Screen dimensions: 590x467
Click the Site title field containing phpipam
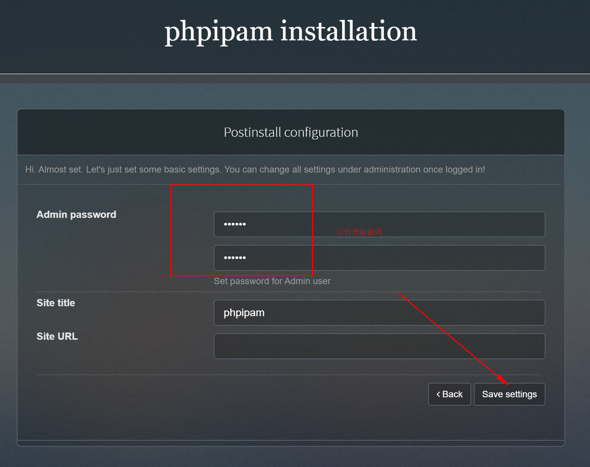[x=379, y=313]
